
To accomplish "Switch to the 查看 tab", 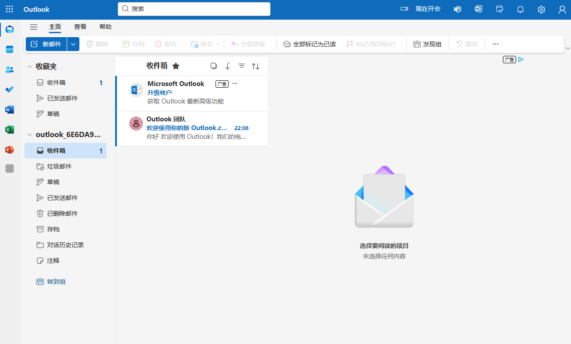I will coord(80,27).
